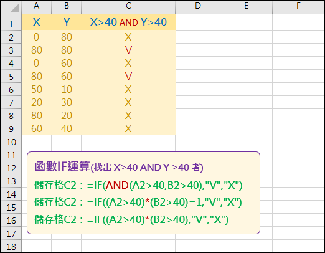
Task: Select column F header
Action: (x=298, y=7)
